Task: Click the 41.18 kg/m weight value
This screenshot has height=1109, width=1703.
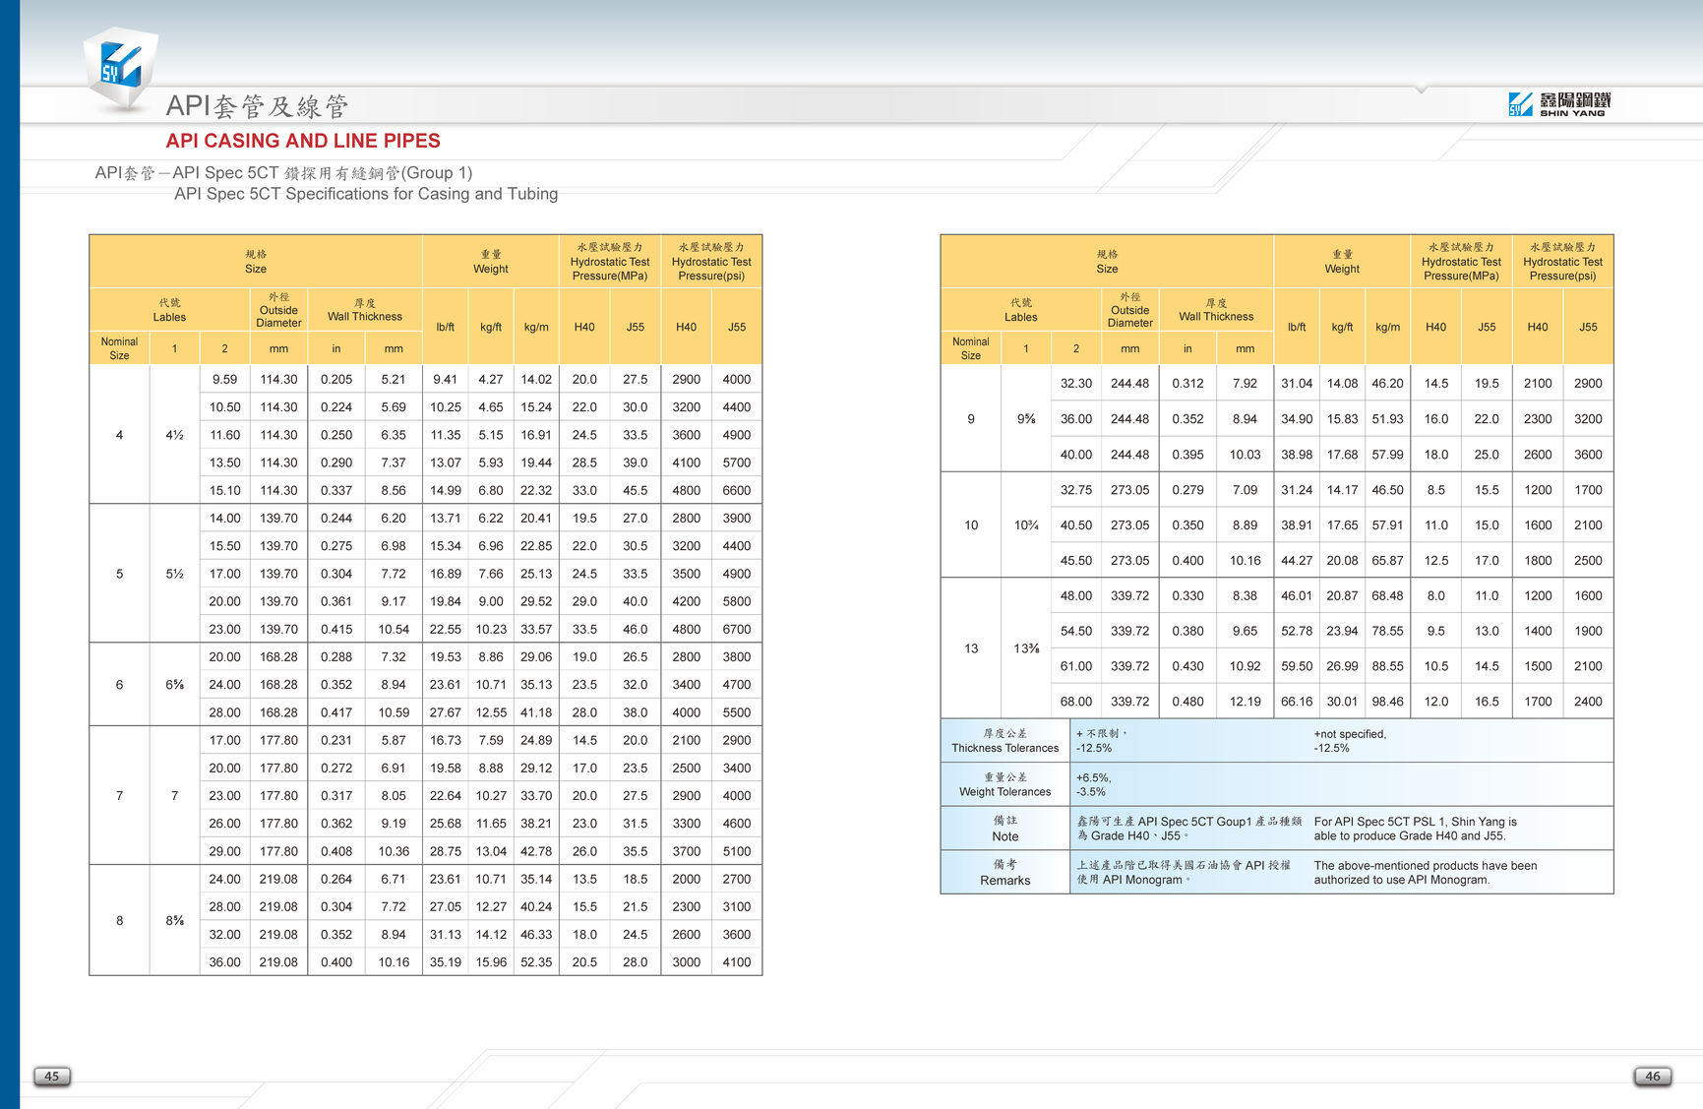Action: (x=536, y=712)
